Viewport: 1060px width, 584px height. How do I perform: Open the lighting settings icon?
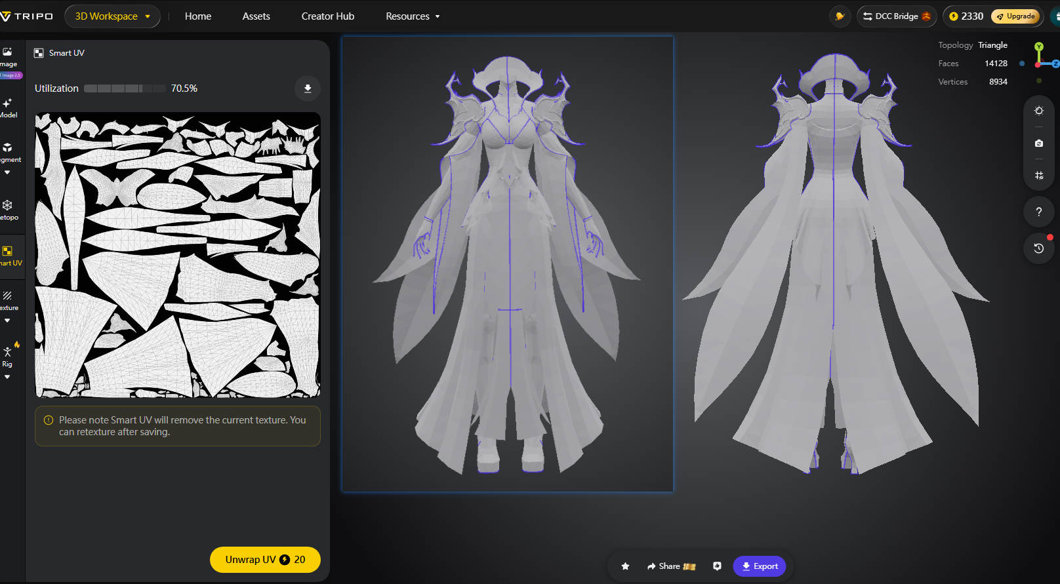pos(1039,111)
